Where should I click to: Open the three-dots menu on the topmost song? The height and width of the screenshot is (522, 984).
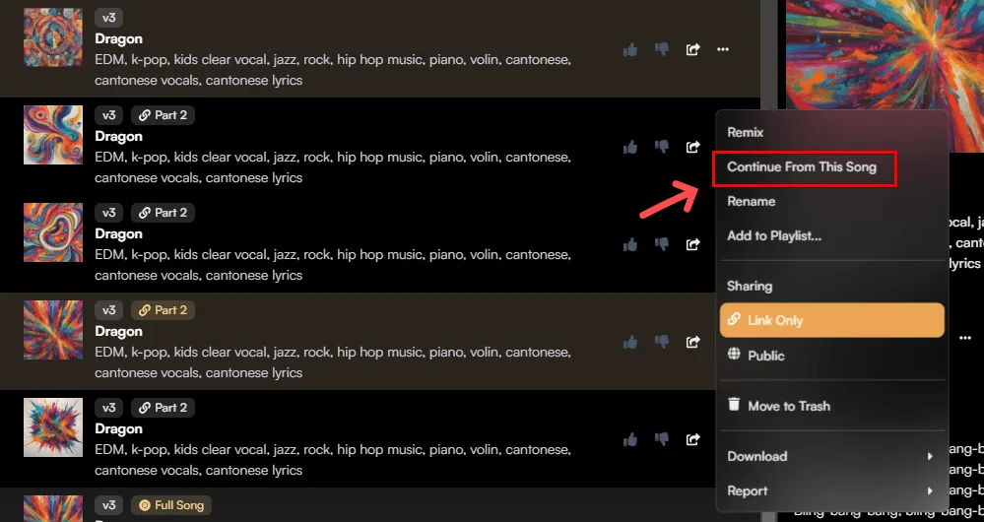point(723,49)
